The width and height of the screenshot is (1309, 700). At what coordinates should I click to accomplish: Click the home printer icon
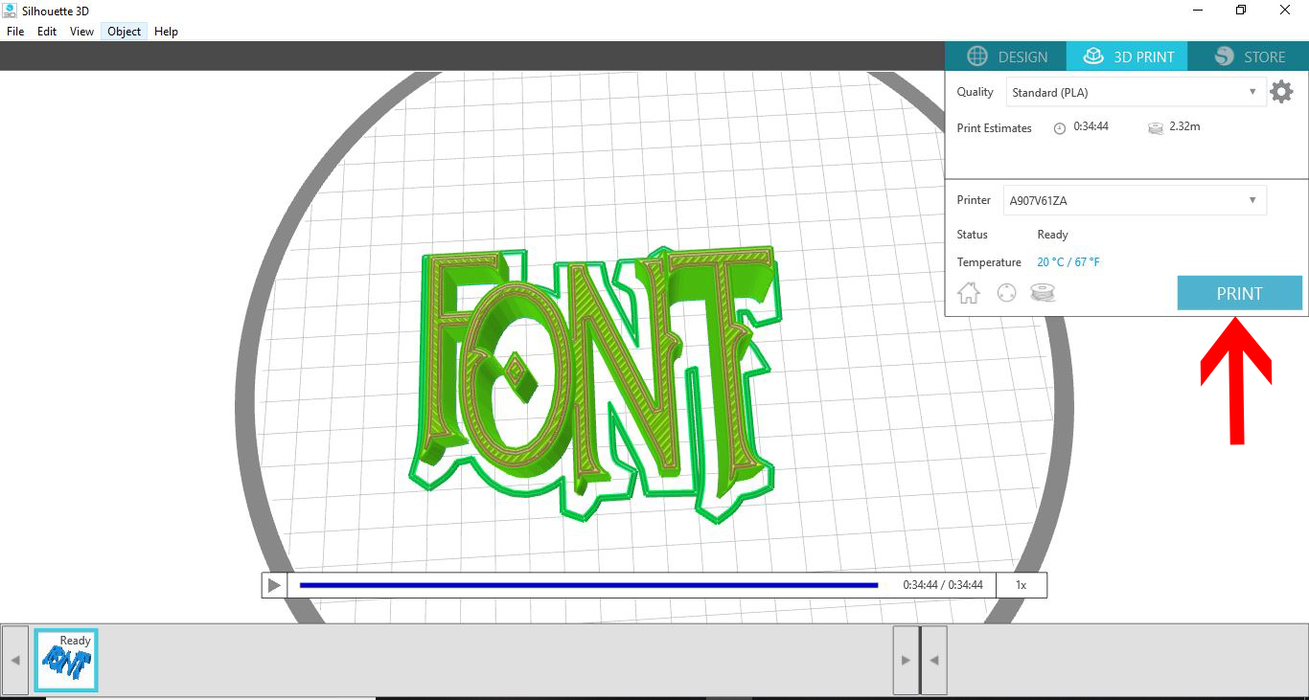969,293
